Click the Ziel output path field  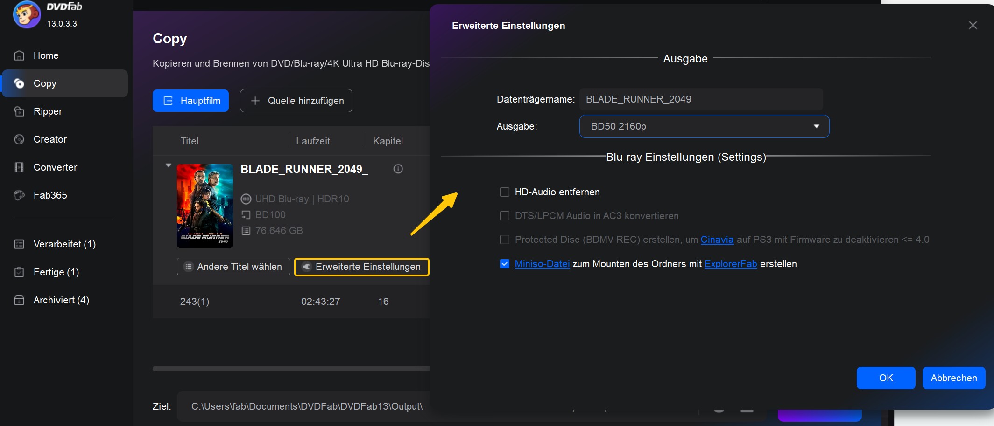pos(303,406)
